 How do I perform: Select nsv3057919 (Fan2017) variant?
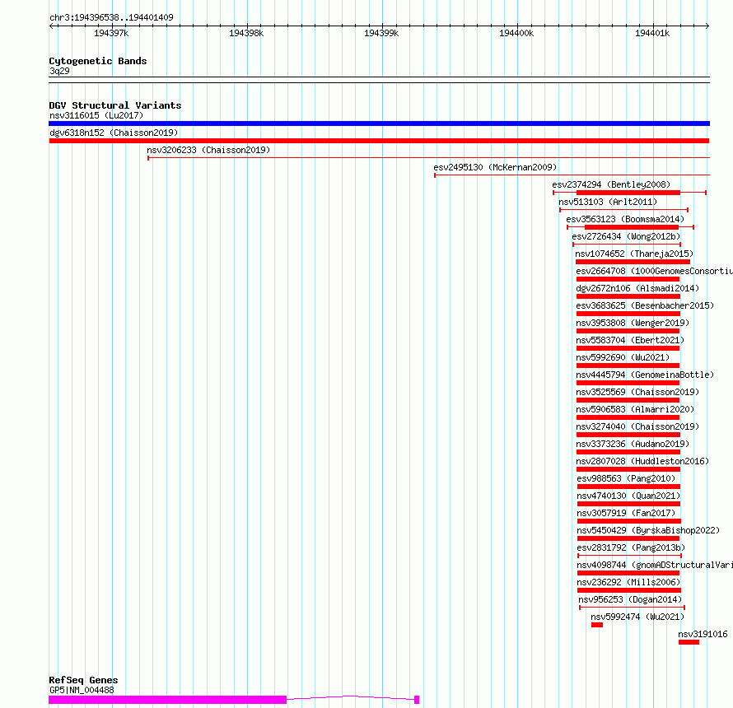click(x=626, y=513)
